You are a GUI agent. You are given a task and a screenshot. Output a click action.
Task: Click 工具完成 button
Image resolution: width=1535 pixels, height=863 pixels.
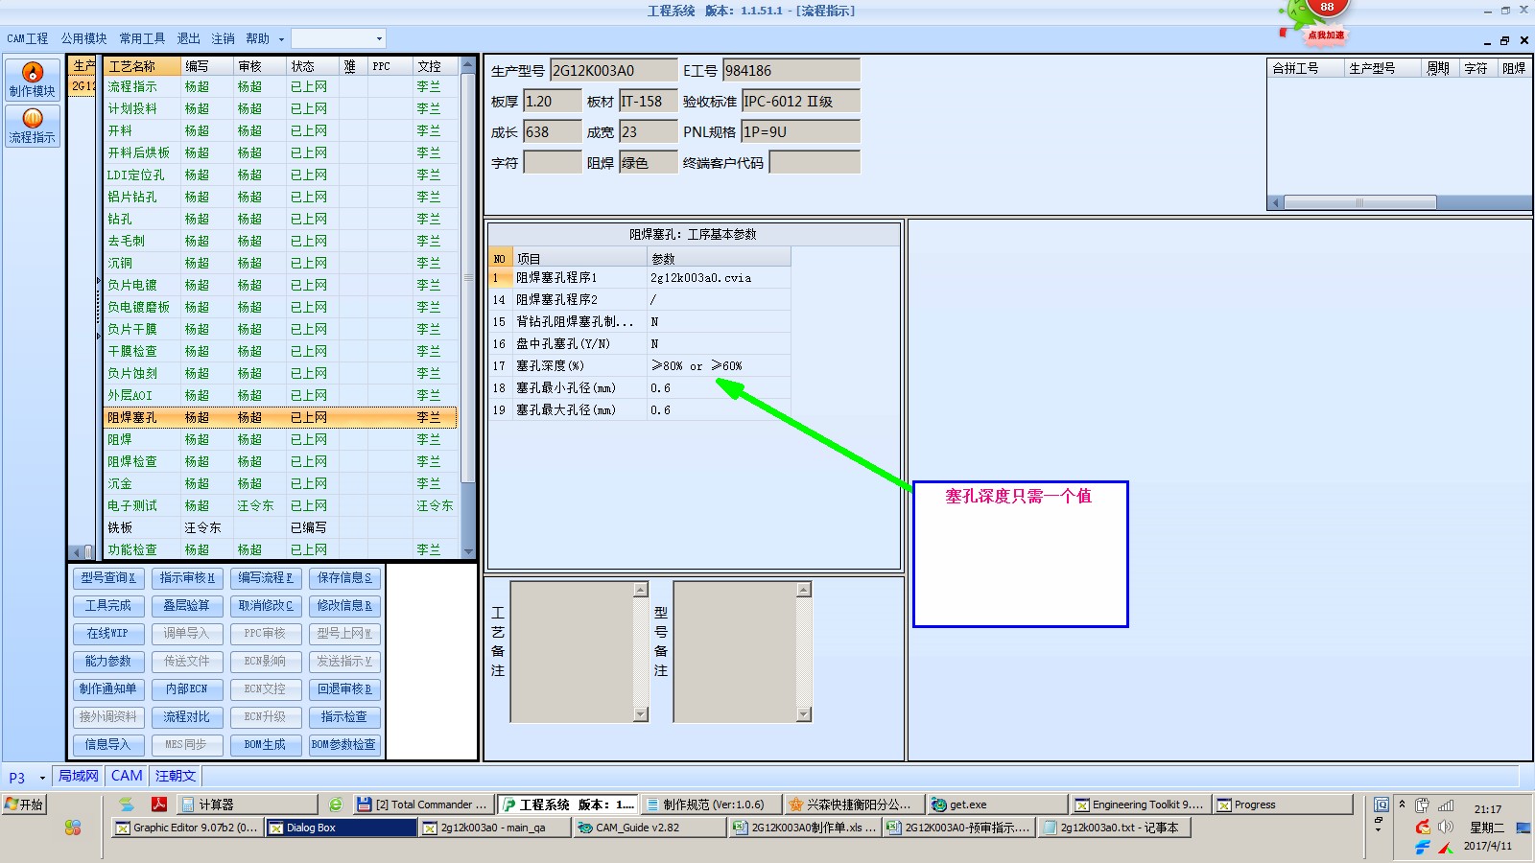[x=108, y=606]
